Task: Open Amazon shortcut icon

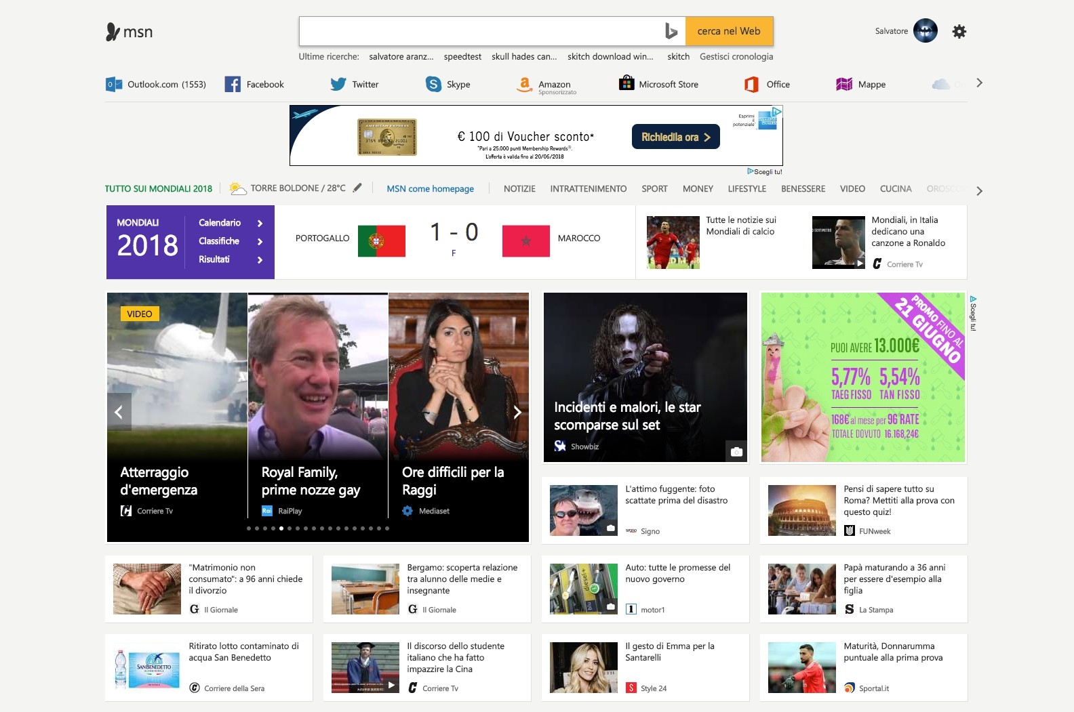Action: (x=524, y=84)
